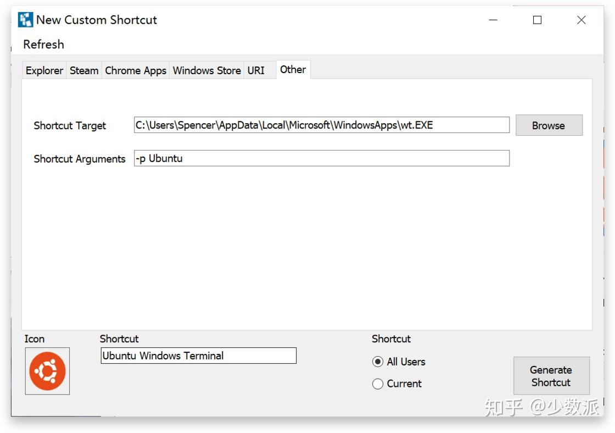This screenshot has height=433, width=615.
Task: Open the Refresh menu
Action: (x=43, y=45)
